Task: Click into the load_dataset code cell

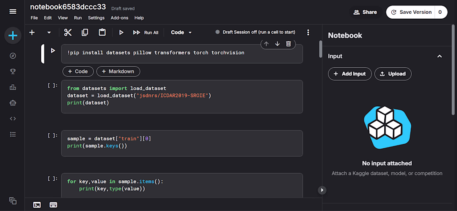Action: 182,96
